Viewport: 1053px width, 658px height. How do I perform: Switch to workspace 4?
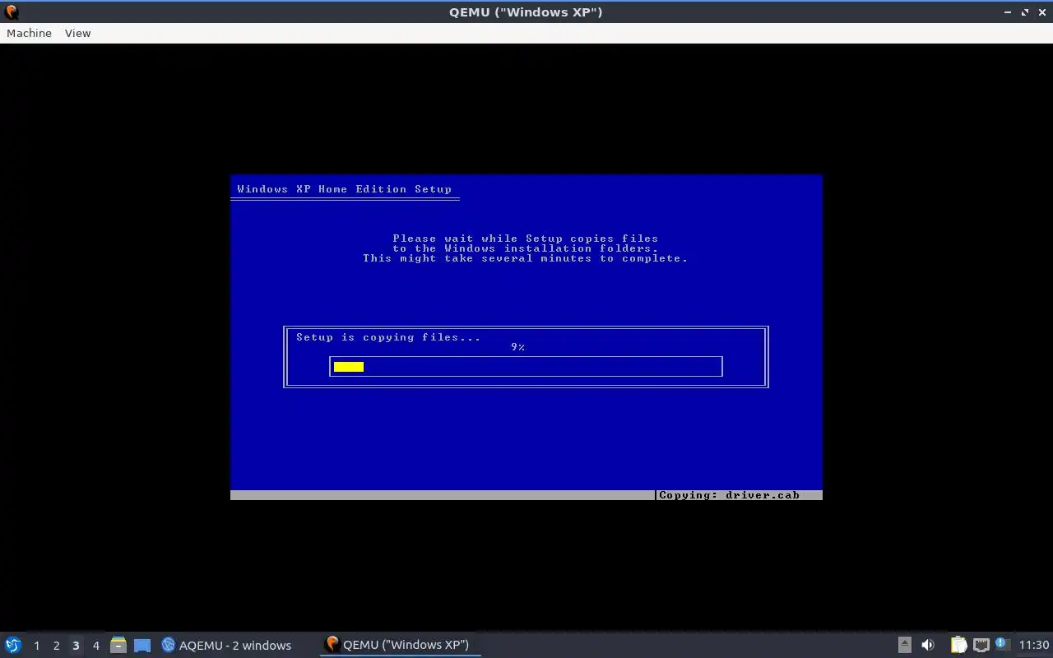pyautogui.click(x=95, y=646)
